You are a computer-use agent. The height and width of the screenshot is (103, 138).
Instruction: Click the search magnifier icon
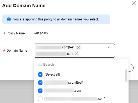pos(40,65)
